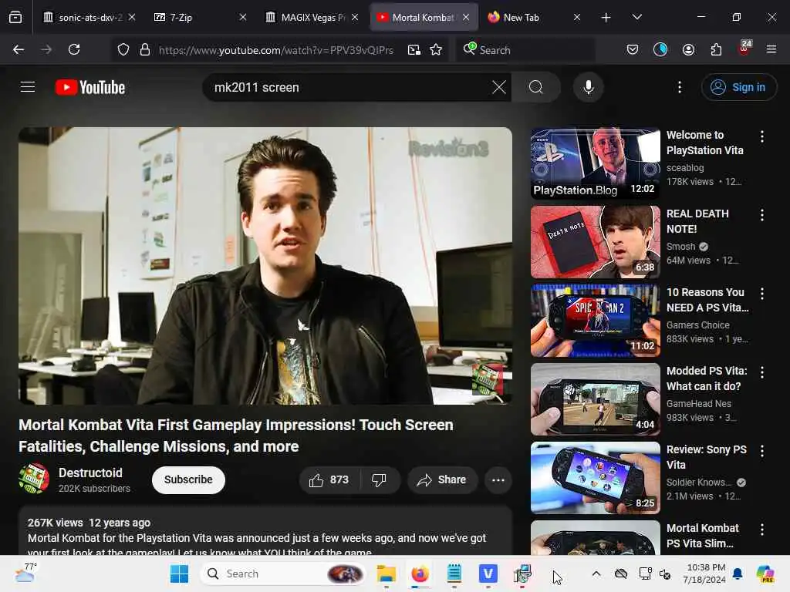Open the notification bell in the taskbar

737,573
